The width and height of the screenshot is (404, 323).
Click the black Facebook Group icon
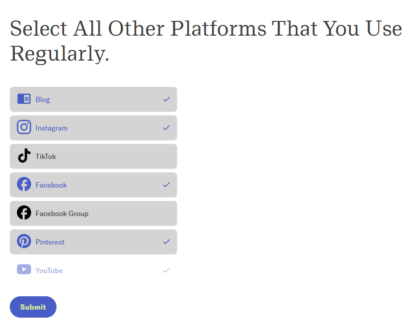tap(24, 213)
